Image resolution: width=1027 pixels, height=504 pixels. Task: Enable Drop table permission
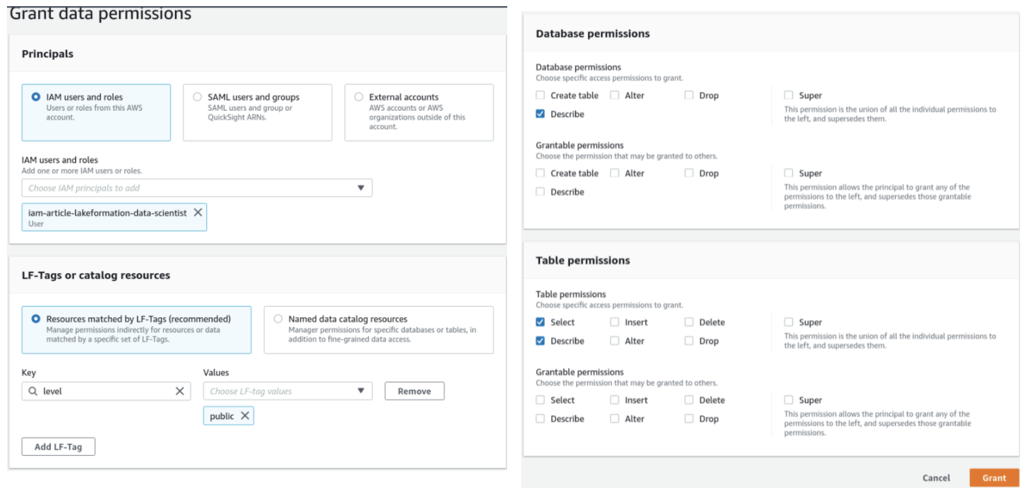point(688,341)
